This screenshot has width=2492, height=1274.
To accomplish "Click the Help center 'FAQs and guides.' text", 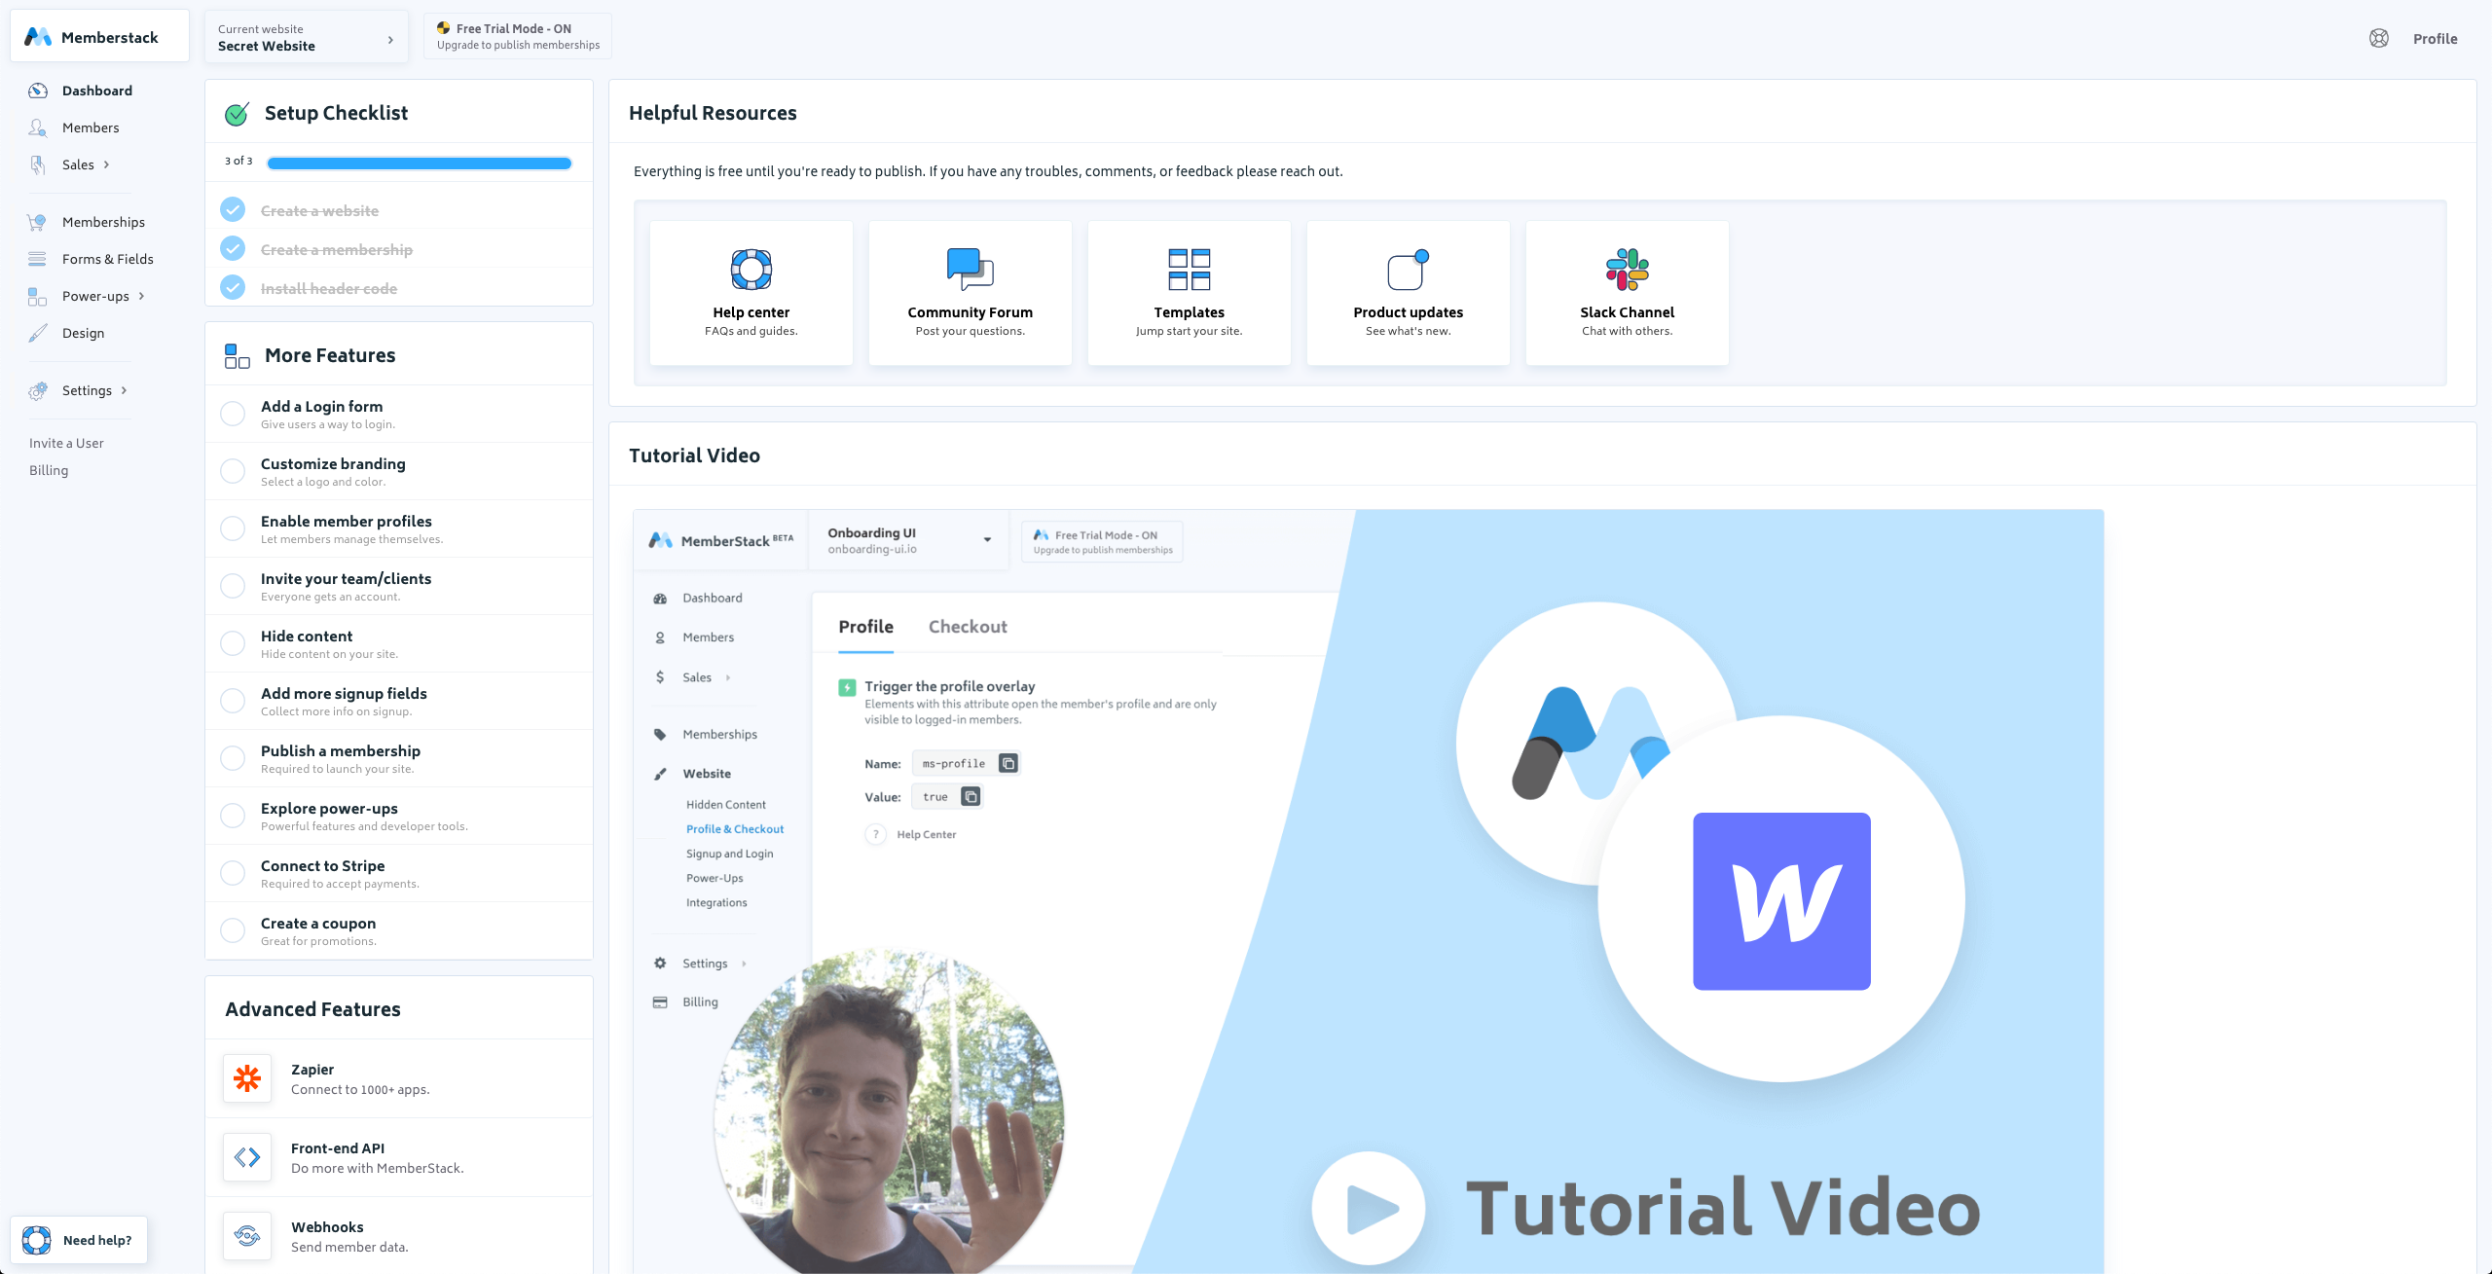I will point(751,331).
